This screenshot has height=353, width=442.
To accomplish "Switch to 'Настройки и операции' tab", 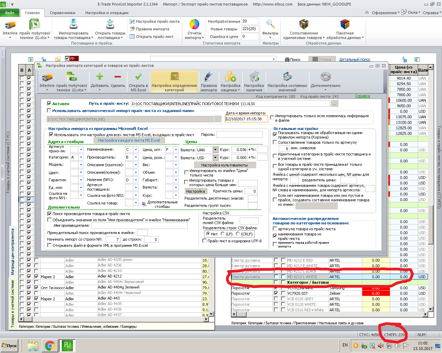I will click(x=107, y=13).
